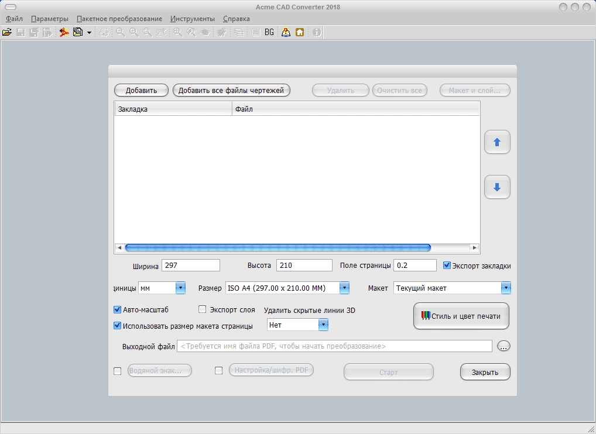The image size is (596, 434).
Task: Click the zoom in magnifier icon
Action: 134,32
